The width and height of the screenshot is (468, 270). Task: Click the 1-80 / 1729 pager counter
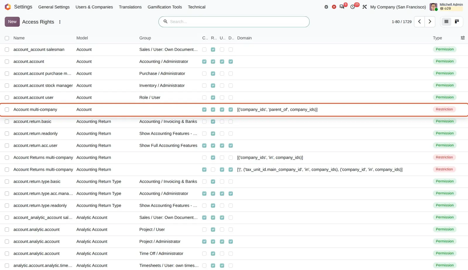coord(402,22)
